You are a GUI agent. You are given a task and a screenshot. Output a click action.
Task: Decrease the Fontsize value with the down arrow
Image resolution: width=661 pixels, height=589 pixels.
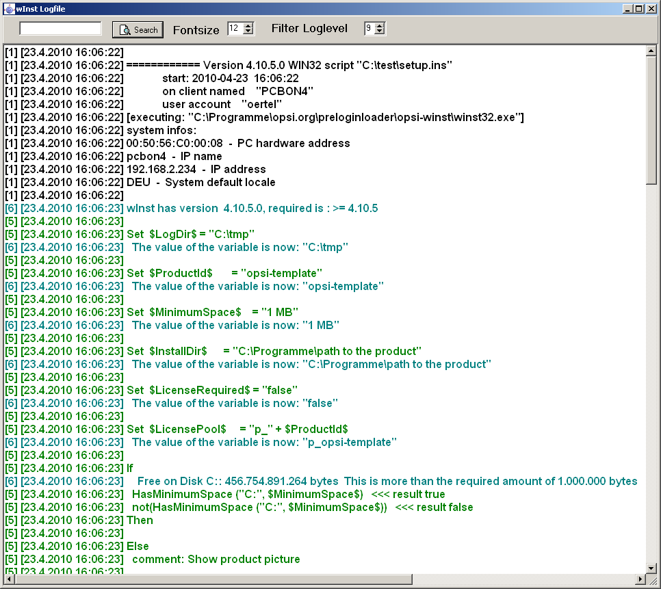coord(248,31)
